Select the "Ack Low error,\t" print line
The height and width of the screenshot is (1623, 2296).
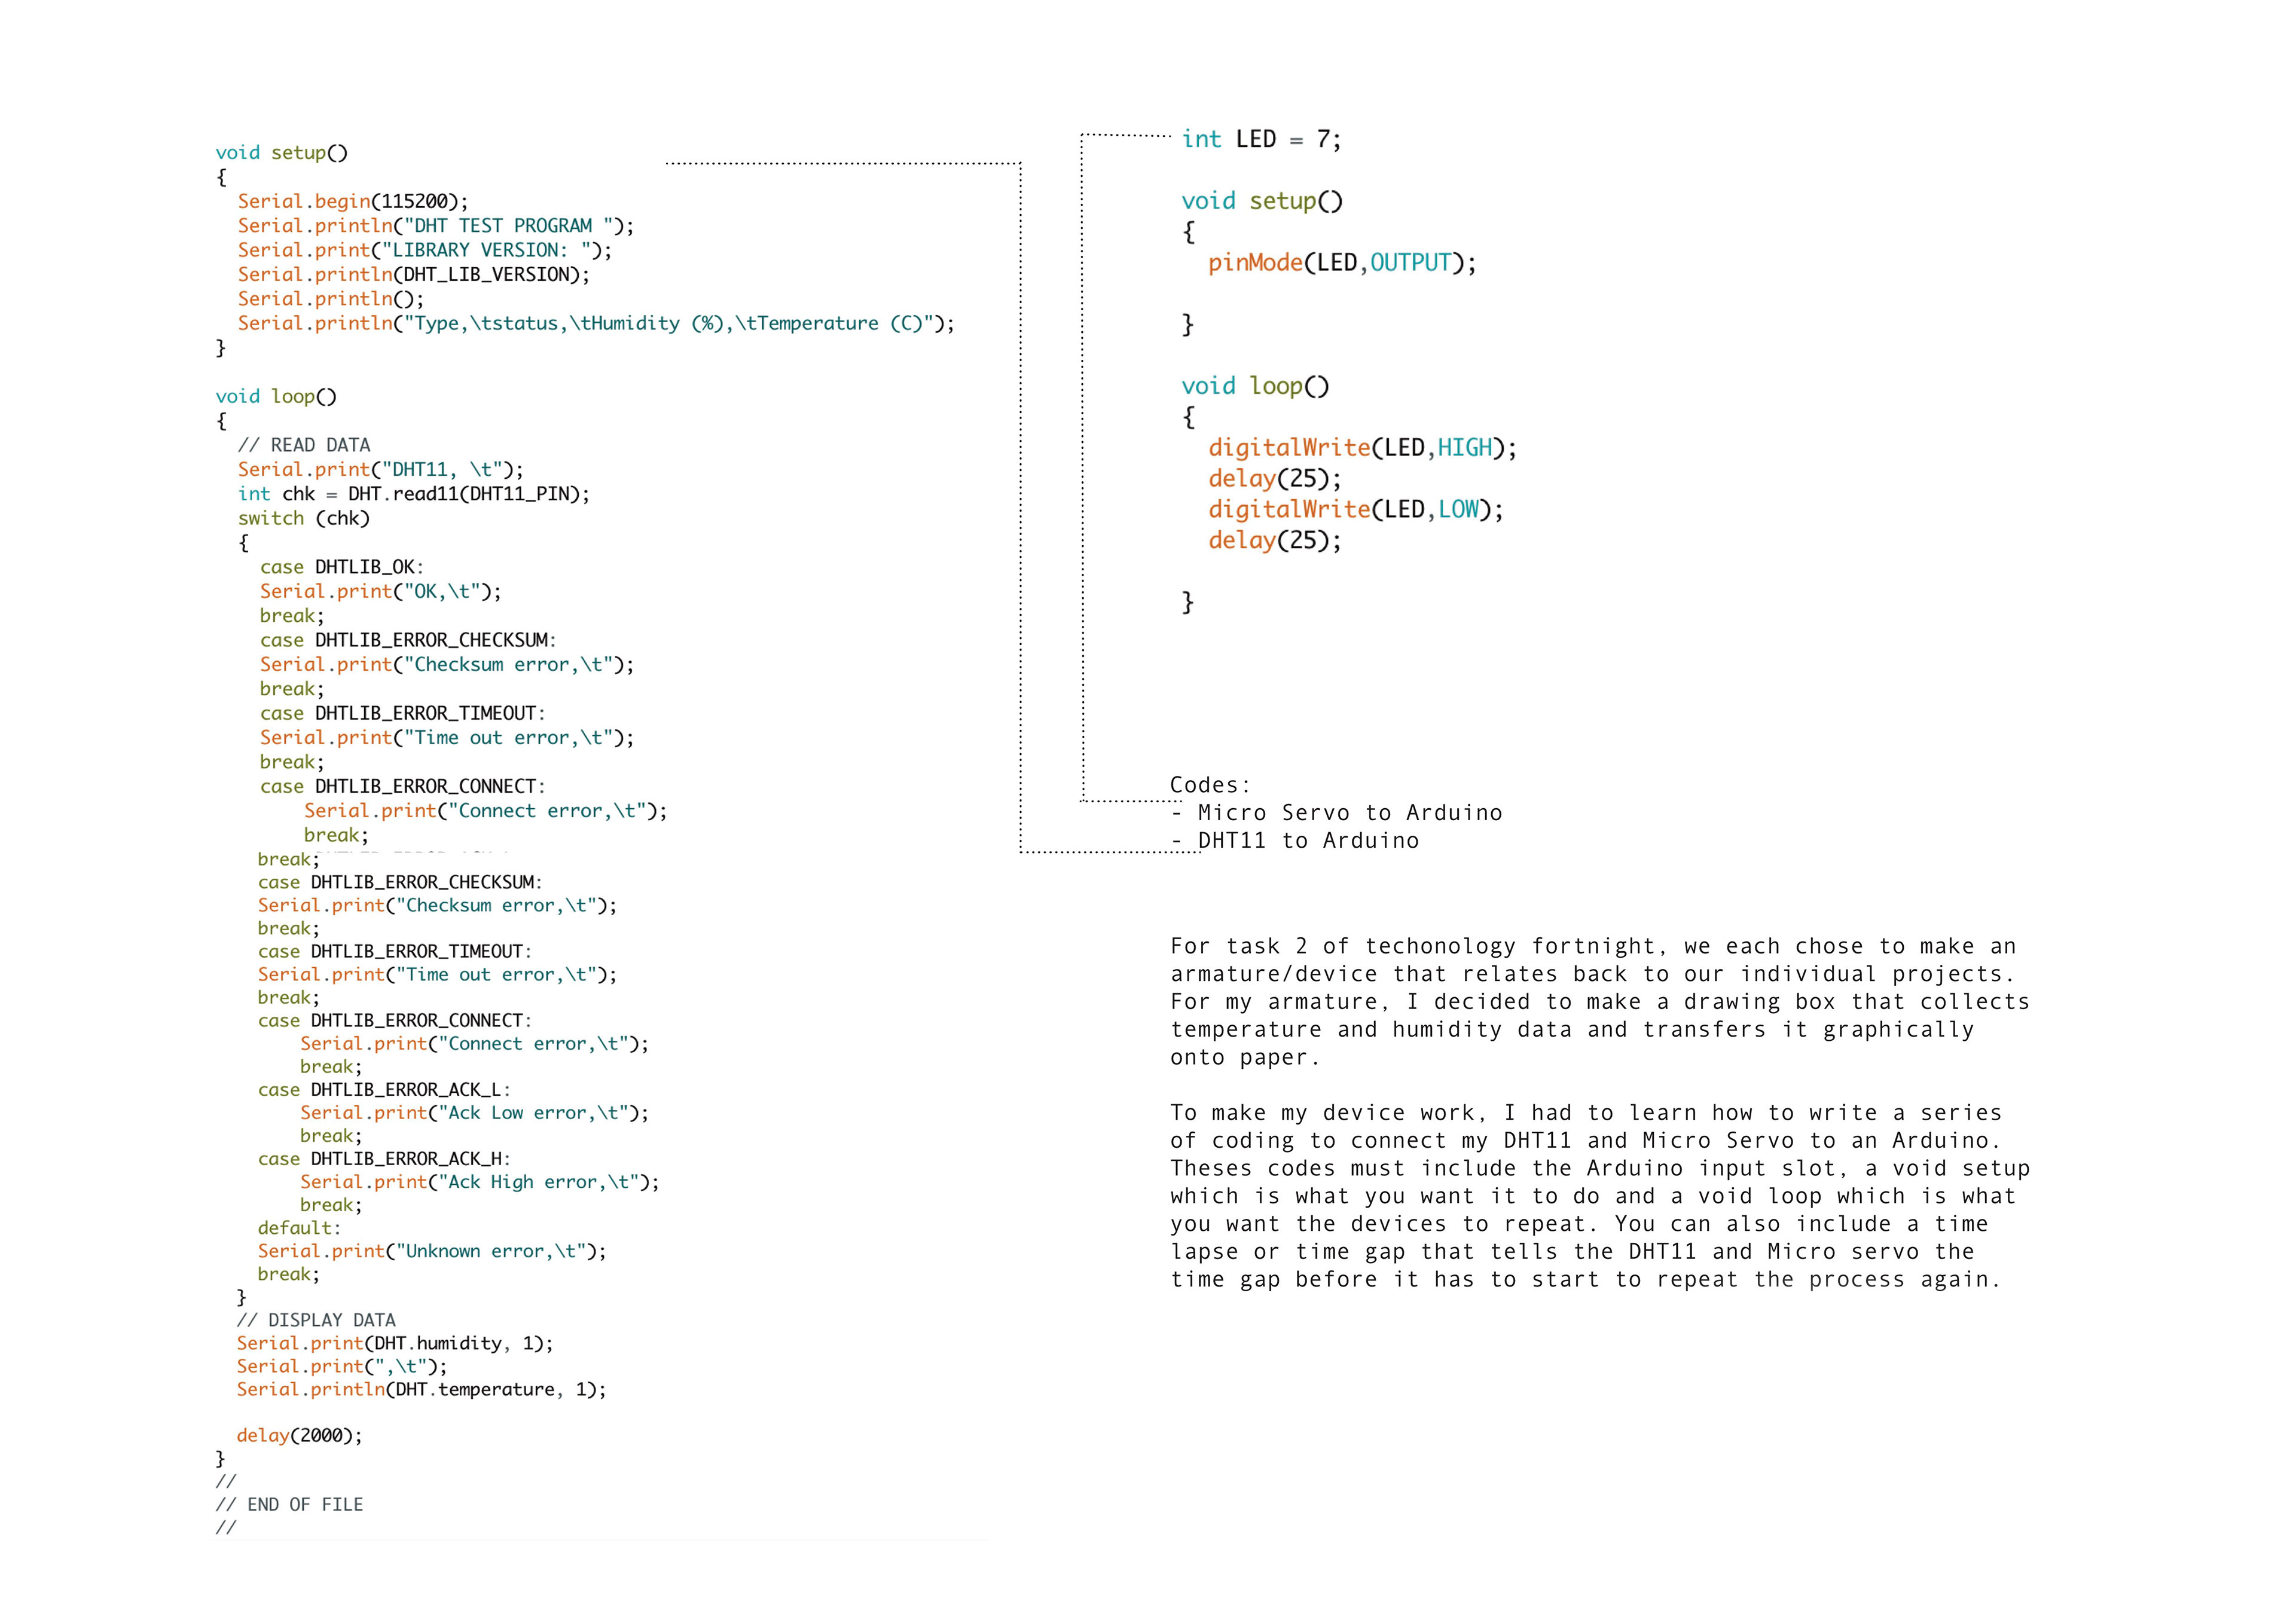point(475,1113)
